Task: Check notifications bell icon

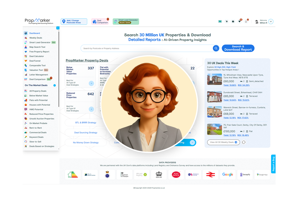Action: (x=246, y=22)
